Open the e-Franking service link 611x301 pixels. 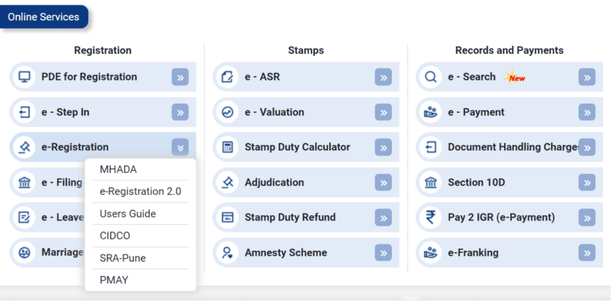point(473,253)
